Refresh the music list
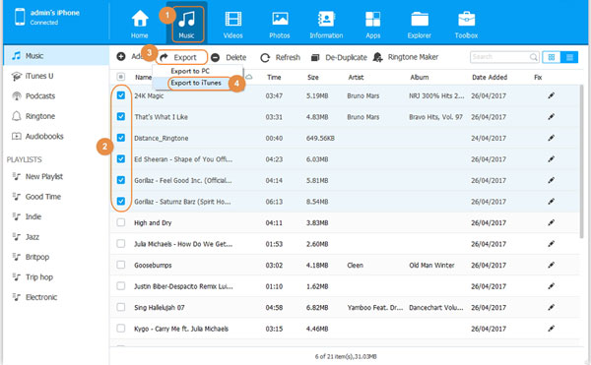Viewport: 591px width, 365px height. point(281,57)
